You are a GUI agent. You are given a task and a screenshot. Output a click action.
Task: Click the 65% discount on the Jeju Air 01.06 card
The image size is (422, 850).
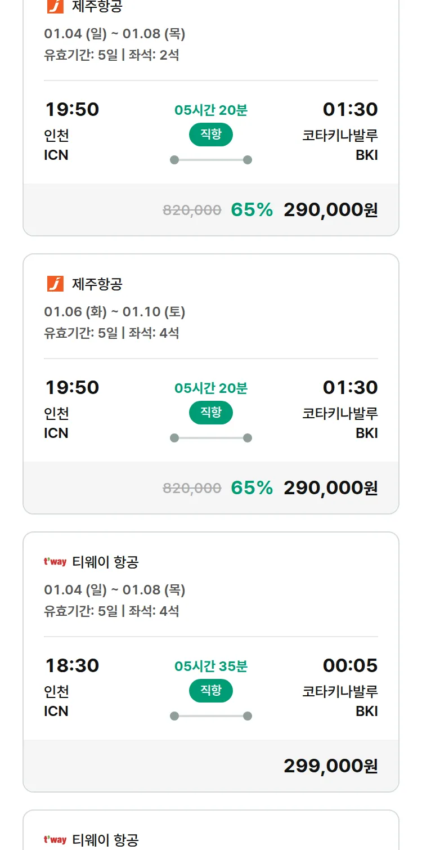252,487
